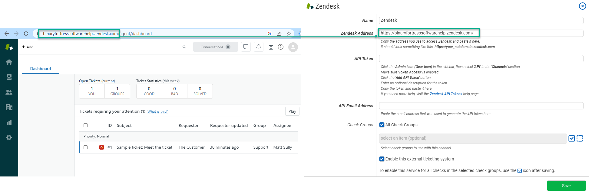Viewport: 605px width, 194px height.
Task: Go back using the browser back arrow
Action: (7, 34)
